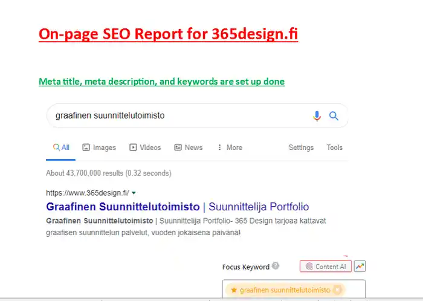Click the green Meta title subheading
Viewport: 423px width, 301px height.
coord(161,82)
